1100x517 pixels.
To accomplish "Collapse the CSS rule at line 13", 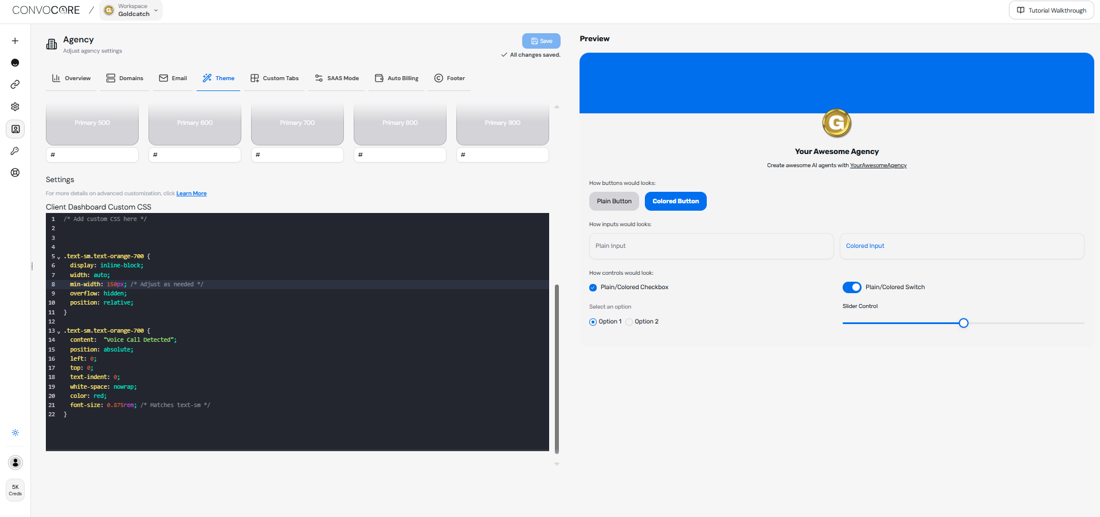I will coord(58,331).
